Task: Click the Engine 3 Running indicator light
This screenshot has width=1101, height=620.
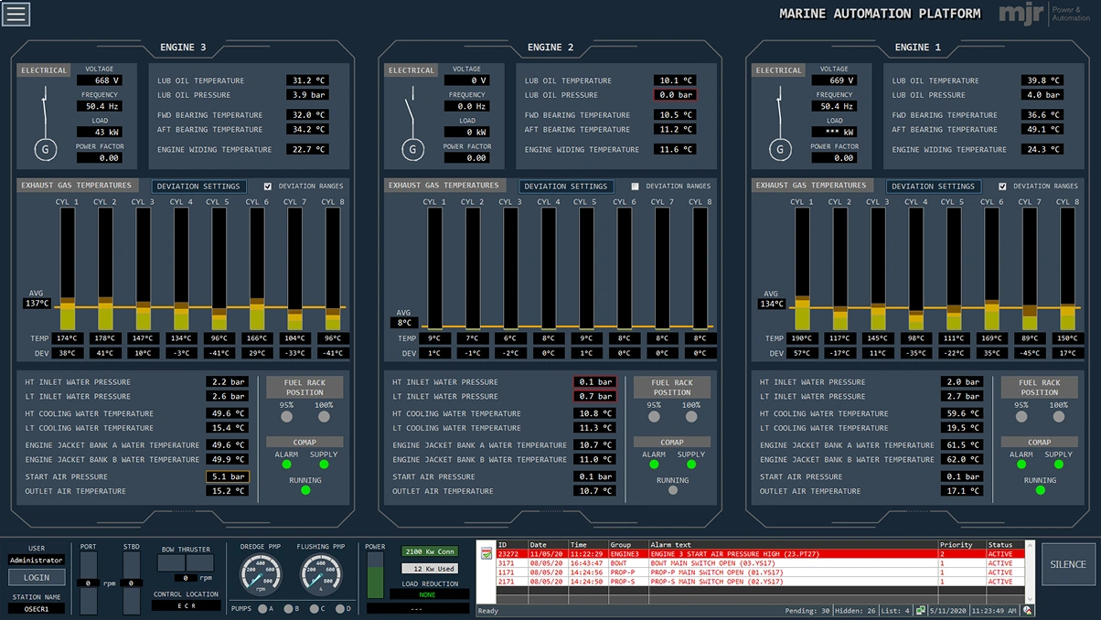Action: (x=305, y=490)
